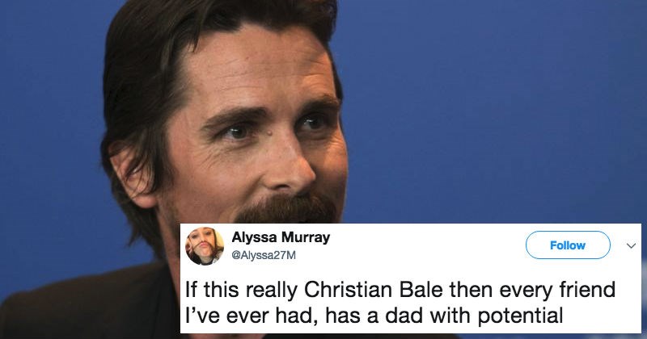647x339 pixels.
Task: Open the @Alyssa27M handle link
Action: point(264,255)
